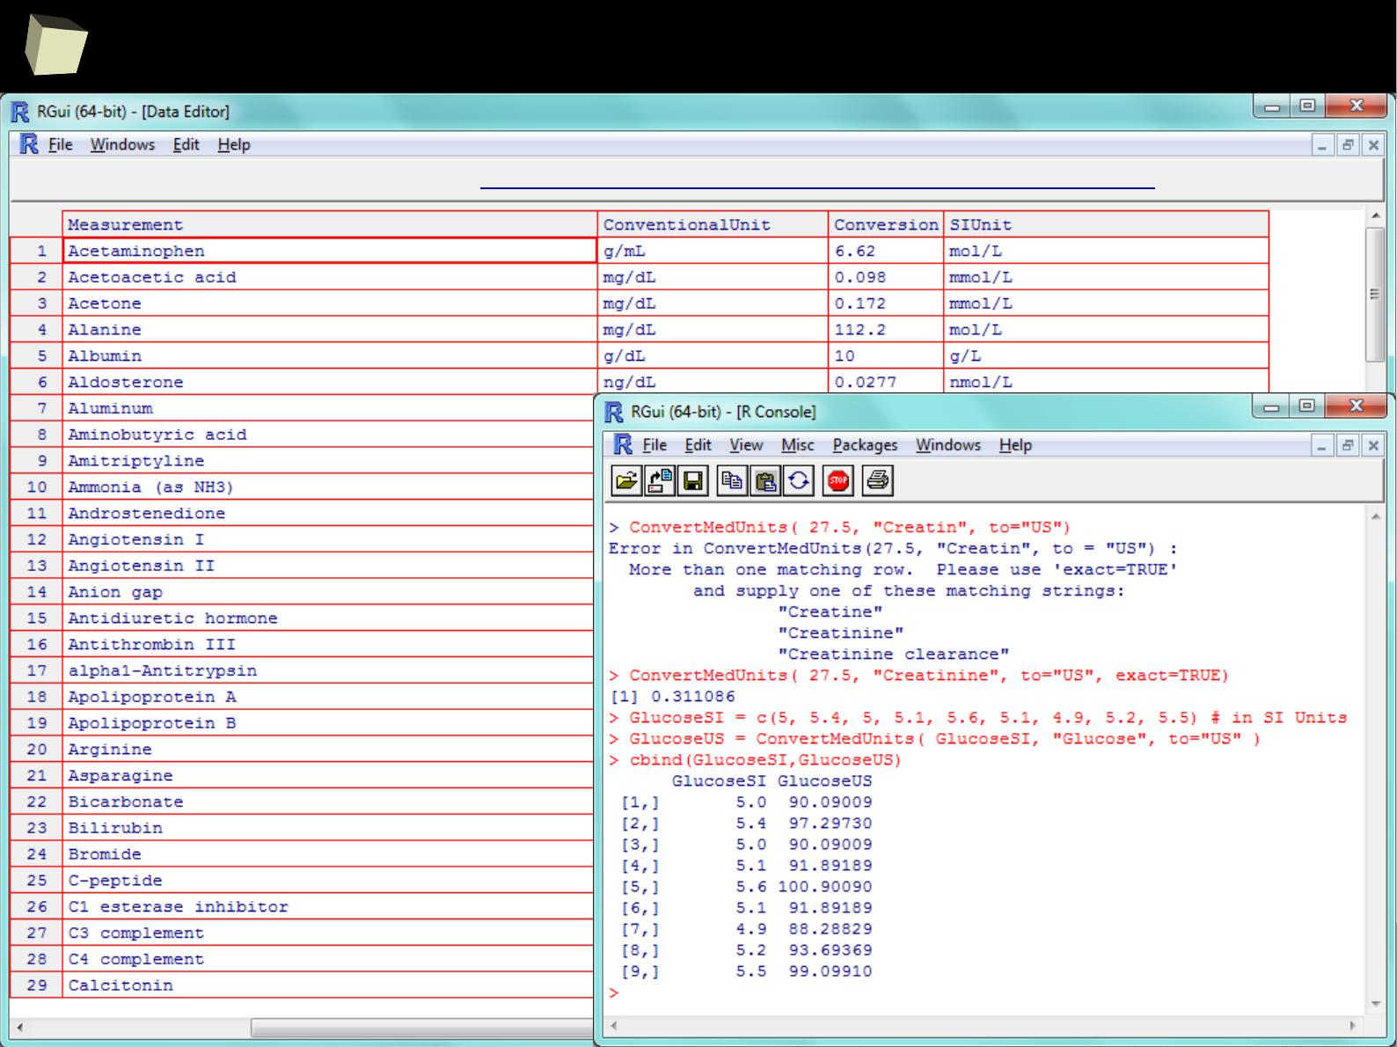Click the Copy icon in R Console toolbar
The height and width of the screenshot is (1047, 1397).
click(x=732, y=480)
